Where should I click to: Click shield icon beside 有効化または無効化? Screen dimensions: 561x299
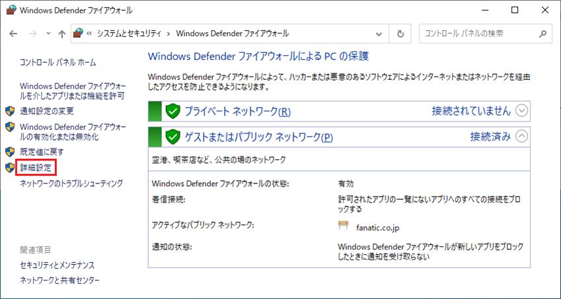pyautogui.click(x=10, y=127)
